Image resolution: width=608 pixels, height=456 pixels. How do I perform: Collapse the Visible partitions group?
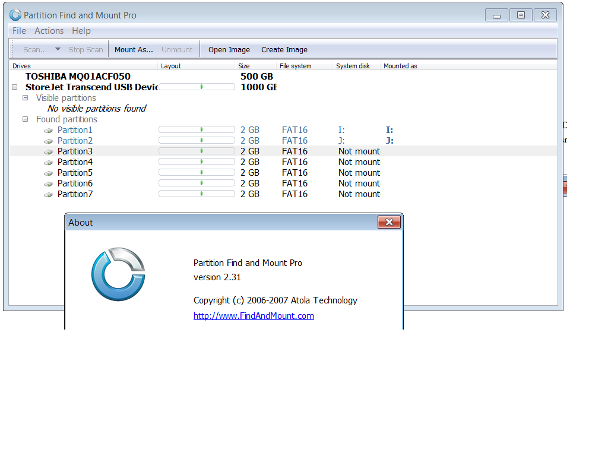25,98
